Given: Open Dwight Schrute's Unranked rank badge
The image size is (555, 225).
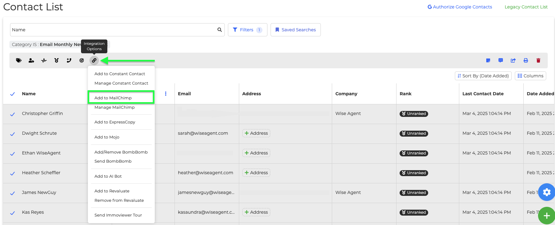Looking at the screenshot, I should [x=414, y=133].
